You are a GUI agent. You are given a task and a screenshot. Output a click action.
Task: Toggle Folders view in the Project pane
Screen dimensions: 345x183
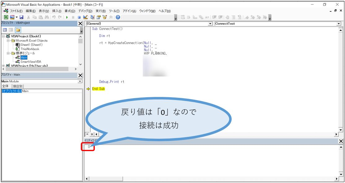(18, 30)
